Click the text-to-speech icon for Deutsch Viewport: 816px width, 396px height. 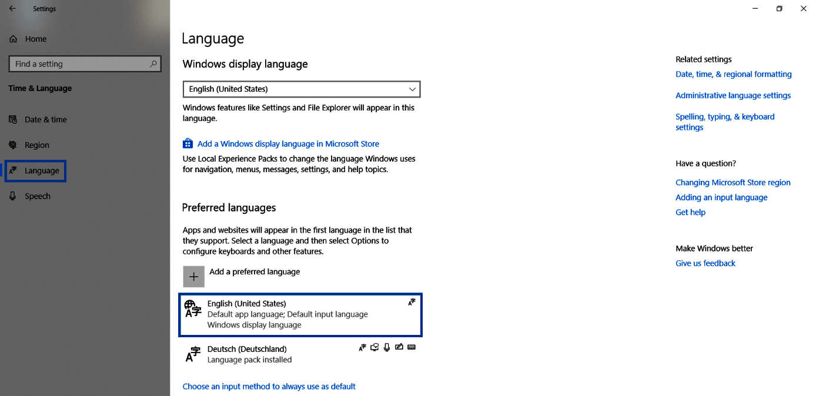pyautogui.click(x=374, y=347)
